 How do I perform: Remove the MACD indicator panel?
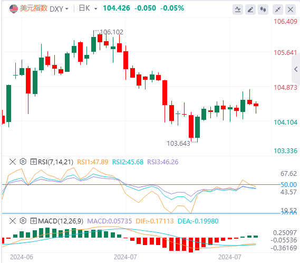pyautogui.click(x=13, y=221)
